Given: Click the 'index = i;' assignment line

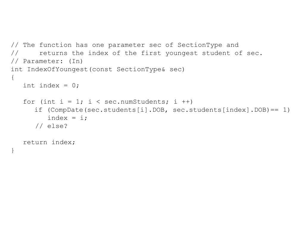Looking at the screenshot, I should click(67, 118).
